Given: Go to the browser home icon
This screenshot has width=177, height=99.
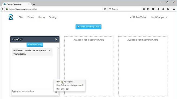Looking at the screenshot, I should [163, 9].
